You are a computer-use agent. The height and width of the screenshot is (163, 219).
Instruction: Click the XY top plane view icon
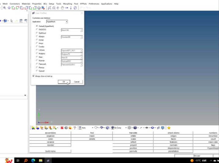[x=13, y=8]
